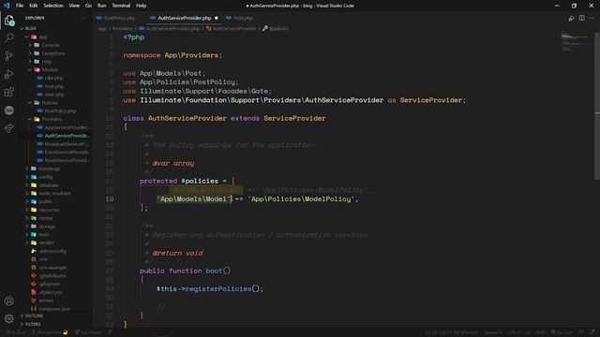Open the File menu
This screenshot has height=337, width=600.
tap(20, 6)
